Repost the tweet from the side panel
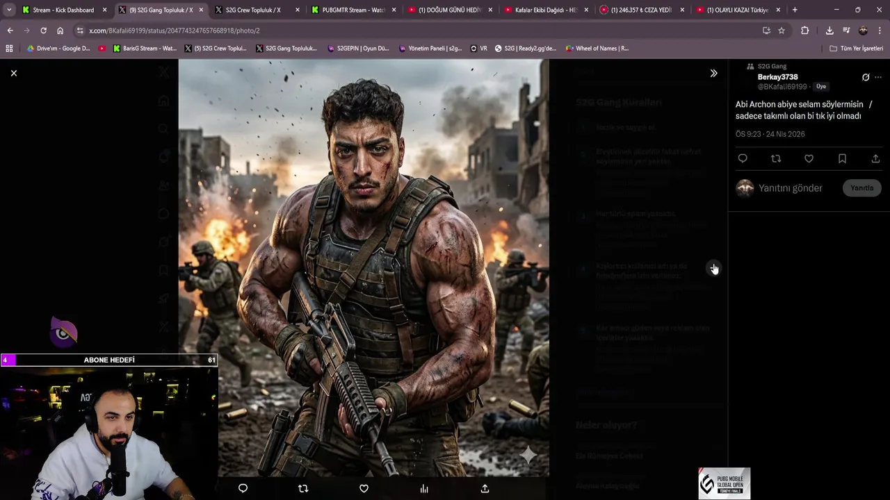The height and width of the screenshot is (500, 890). [776, 159]
